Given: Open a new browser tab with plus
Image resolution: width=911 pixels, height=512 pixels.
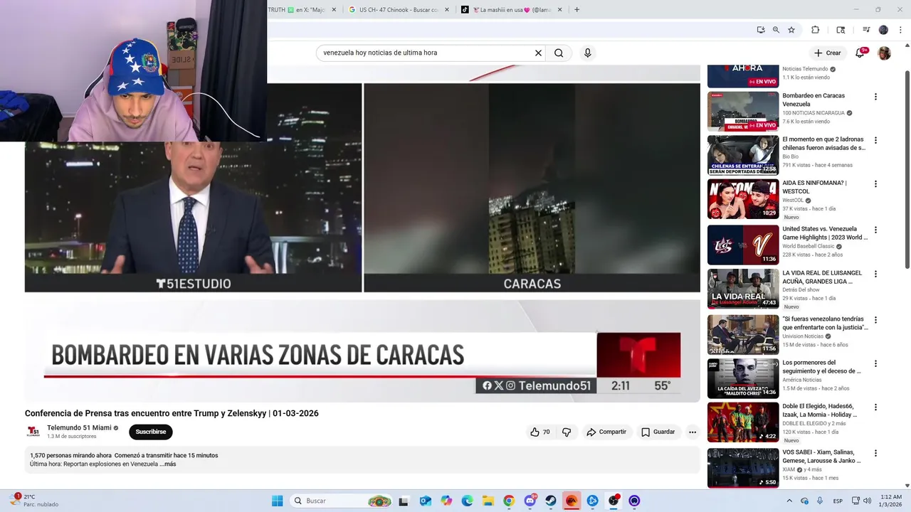Looking at the screenshot, I should [576, 10].
